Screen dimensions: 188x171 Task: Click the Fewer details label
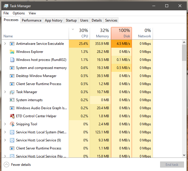pos(21,165)
